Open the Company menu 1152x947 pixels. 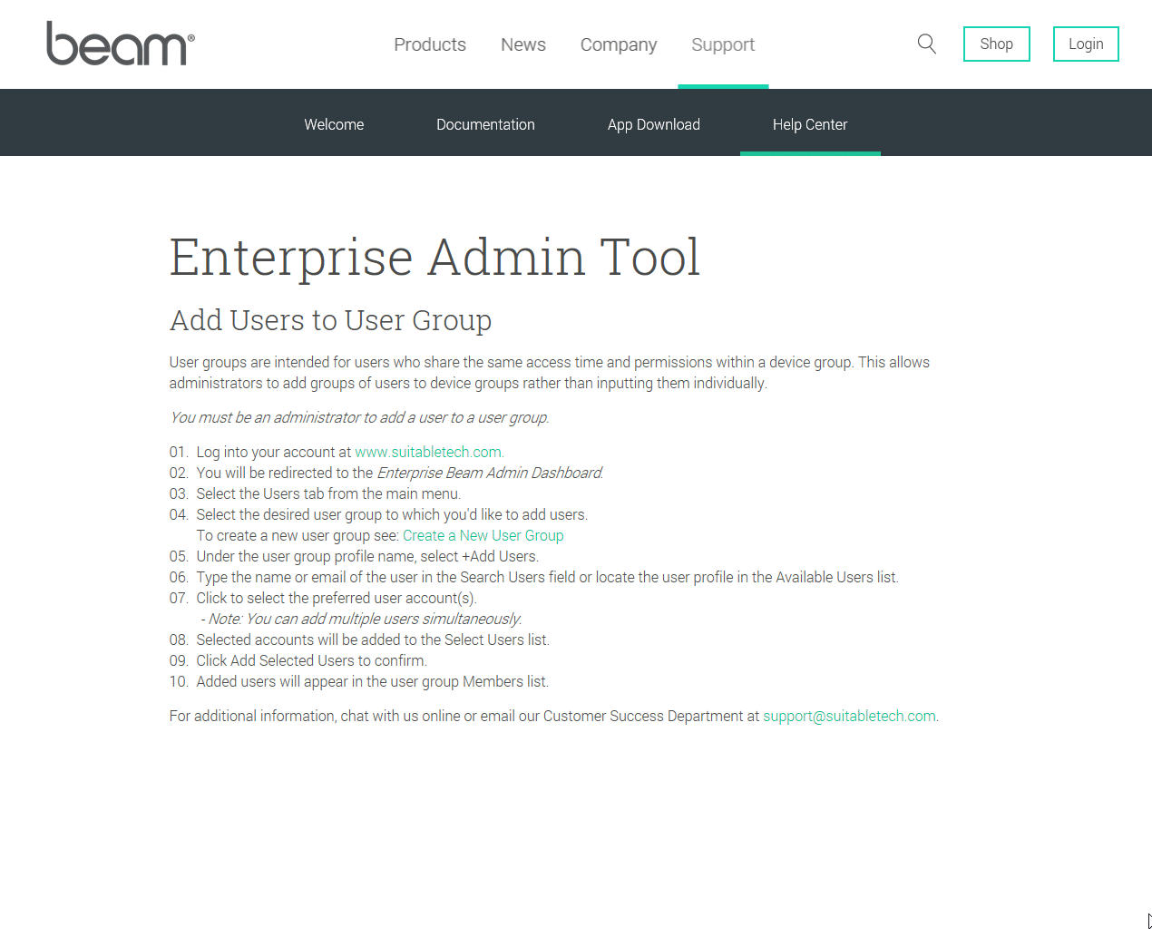click(x=619, y=44)
